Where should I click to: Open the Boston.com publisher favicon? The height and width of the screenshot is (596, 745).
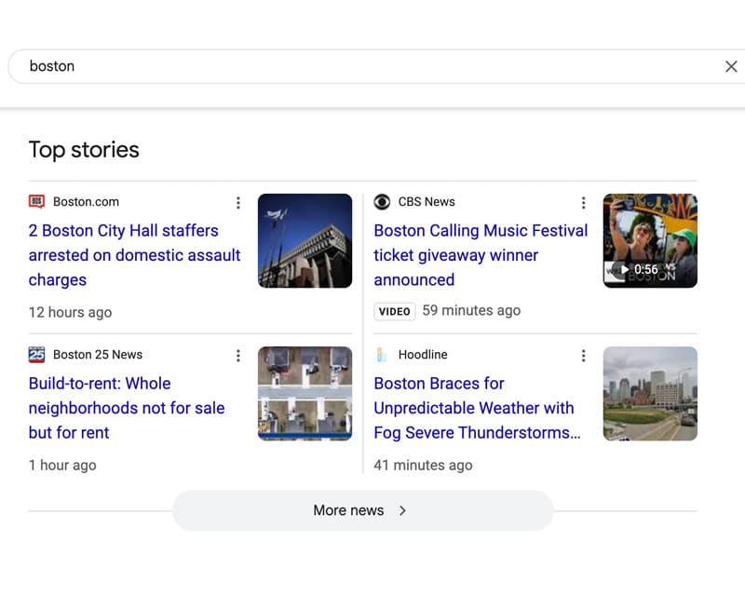36,201
